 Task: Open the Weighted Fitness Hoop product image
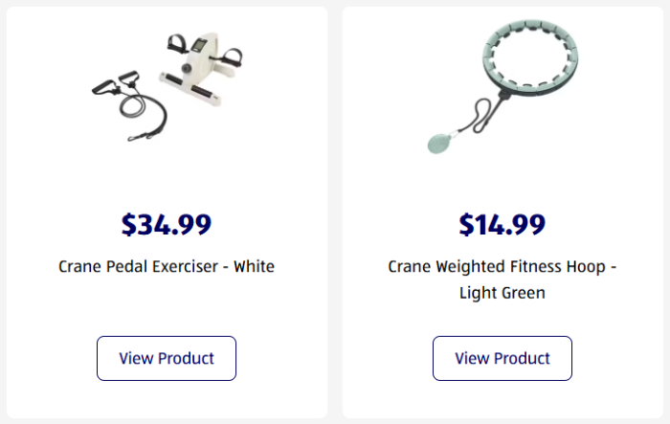pyautogui.click(x=501, y=88)
